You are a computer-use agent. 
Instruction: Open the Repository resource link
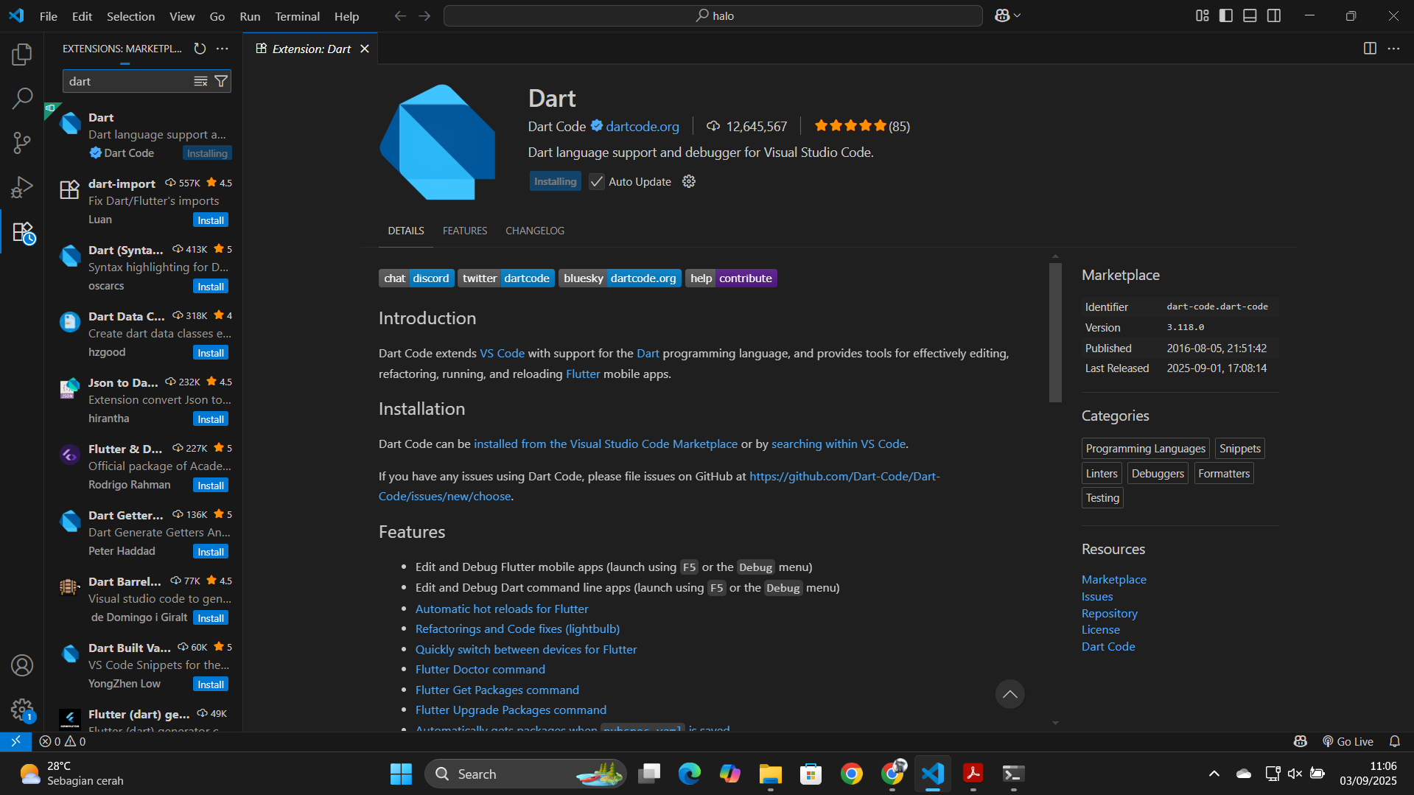coord(1109,613)
